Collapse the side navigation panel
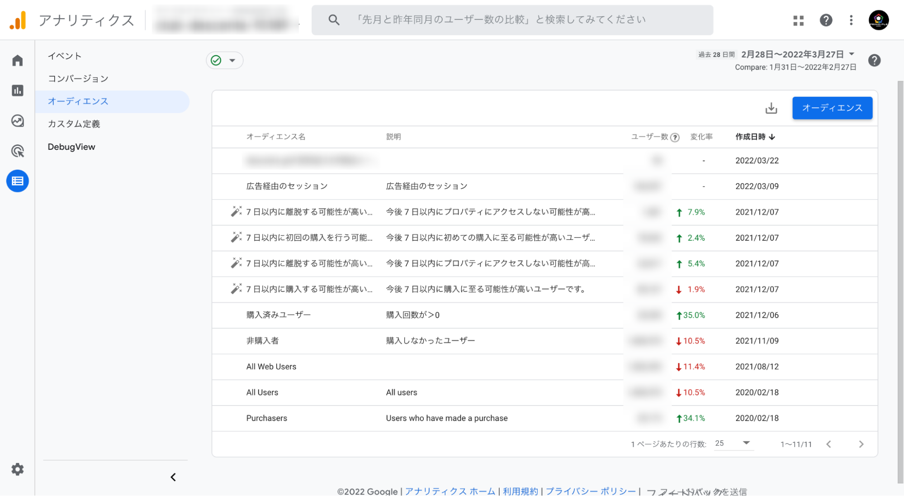The height and width of the screenshot is (496, 904). click(x=173, y=477)
